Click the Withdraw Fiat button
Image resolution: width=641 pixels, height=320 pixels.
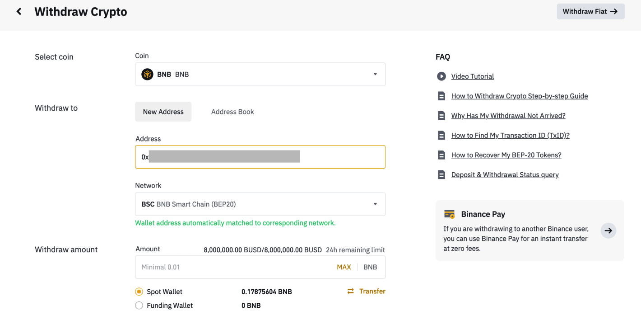[x=590, y=11]
